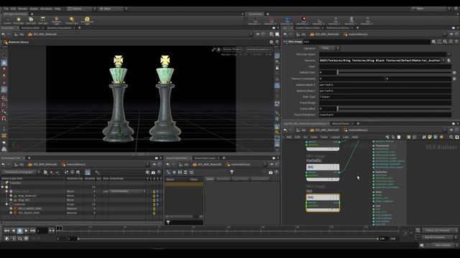Open the Main radial menu dropdown
460x258 pixels.
coord(113,9)
